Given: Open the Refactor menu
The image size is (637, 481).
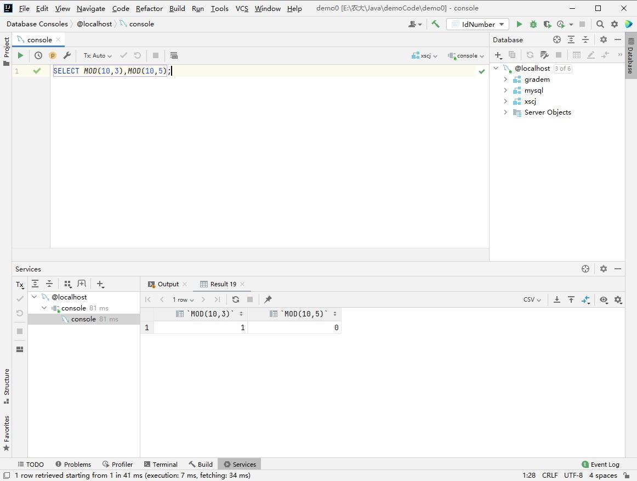Looking at the screenshot, I should [149, 8].
